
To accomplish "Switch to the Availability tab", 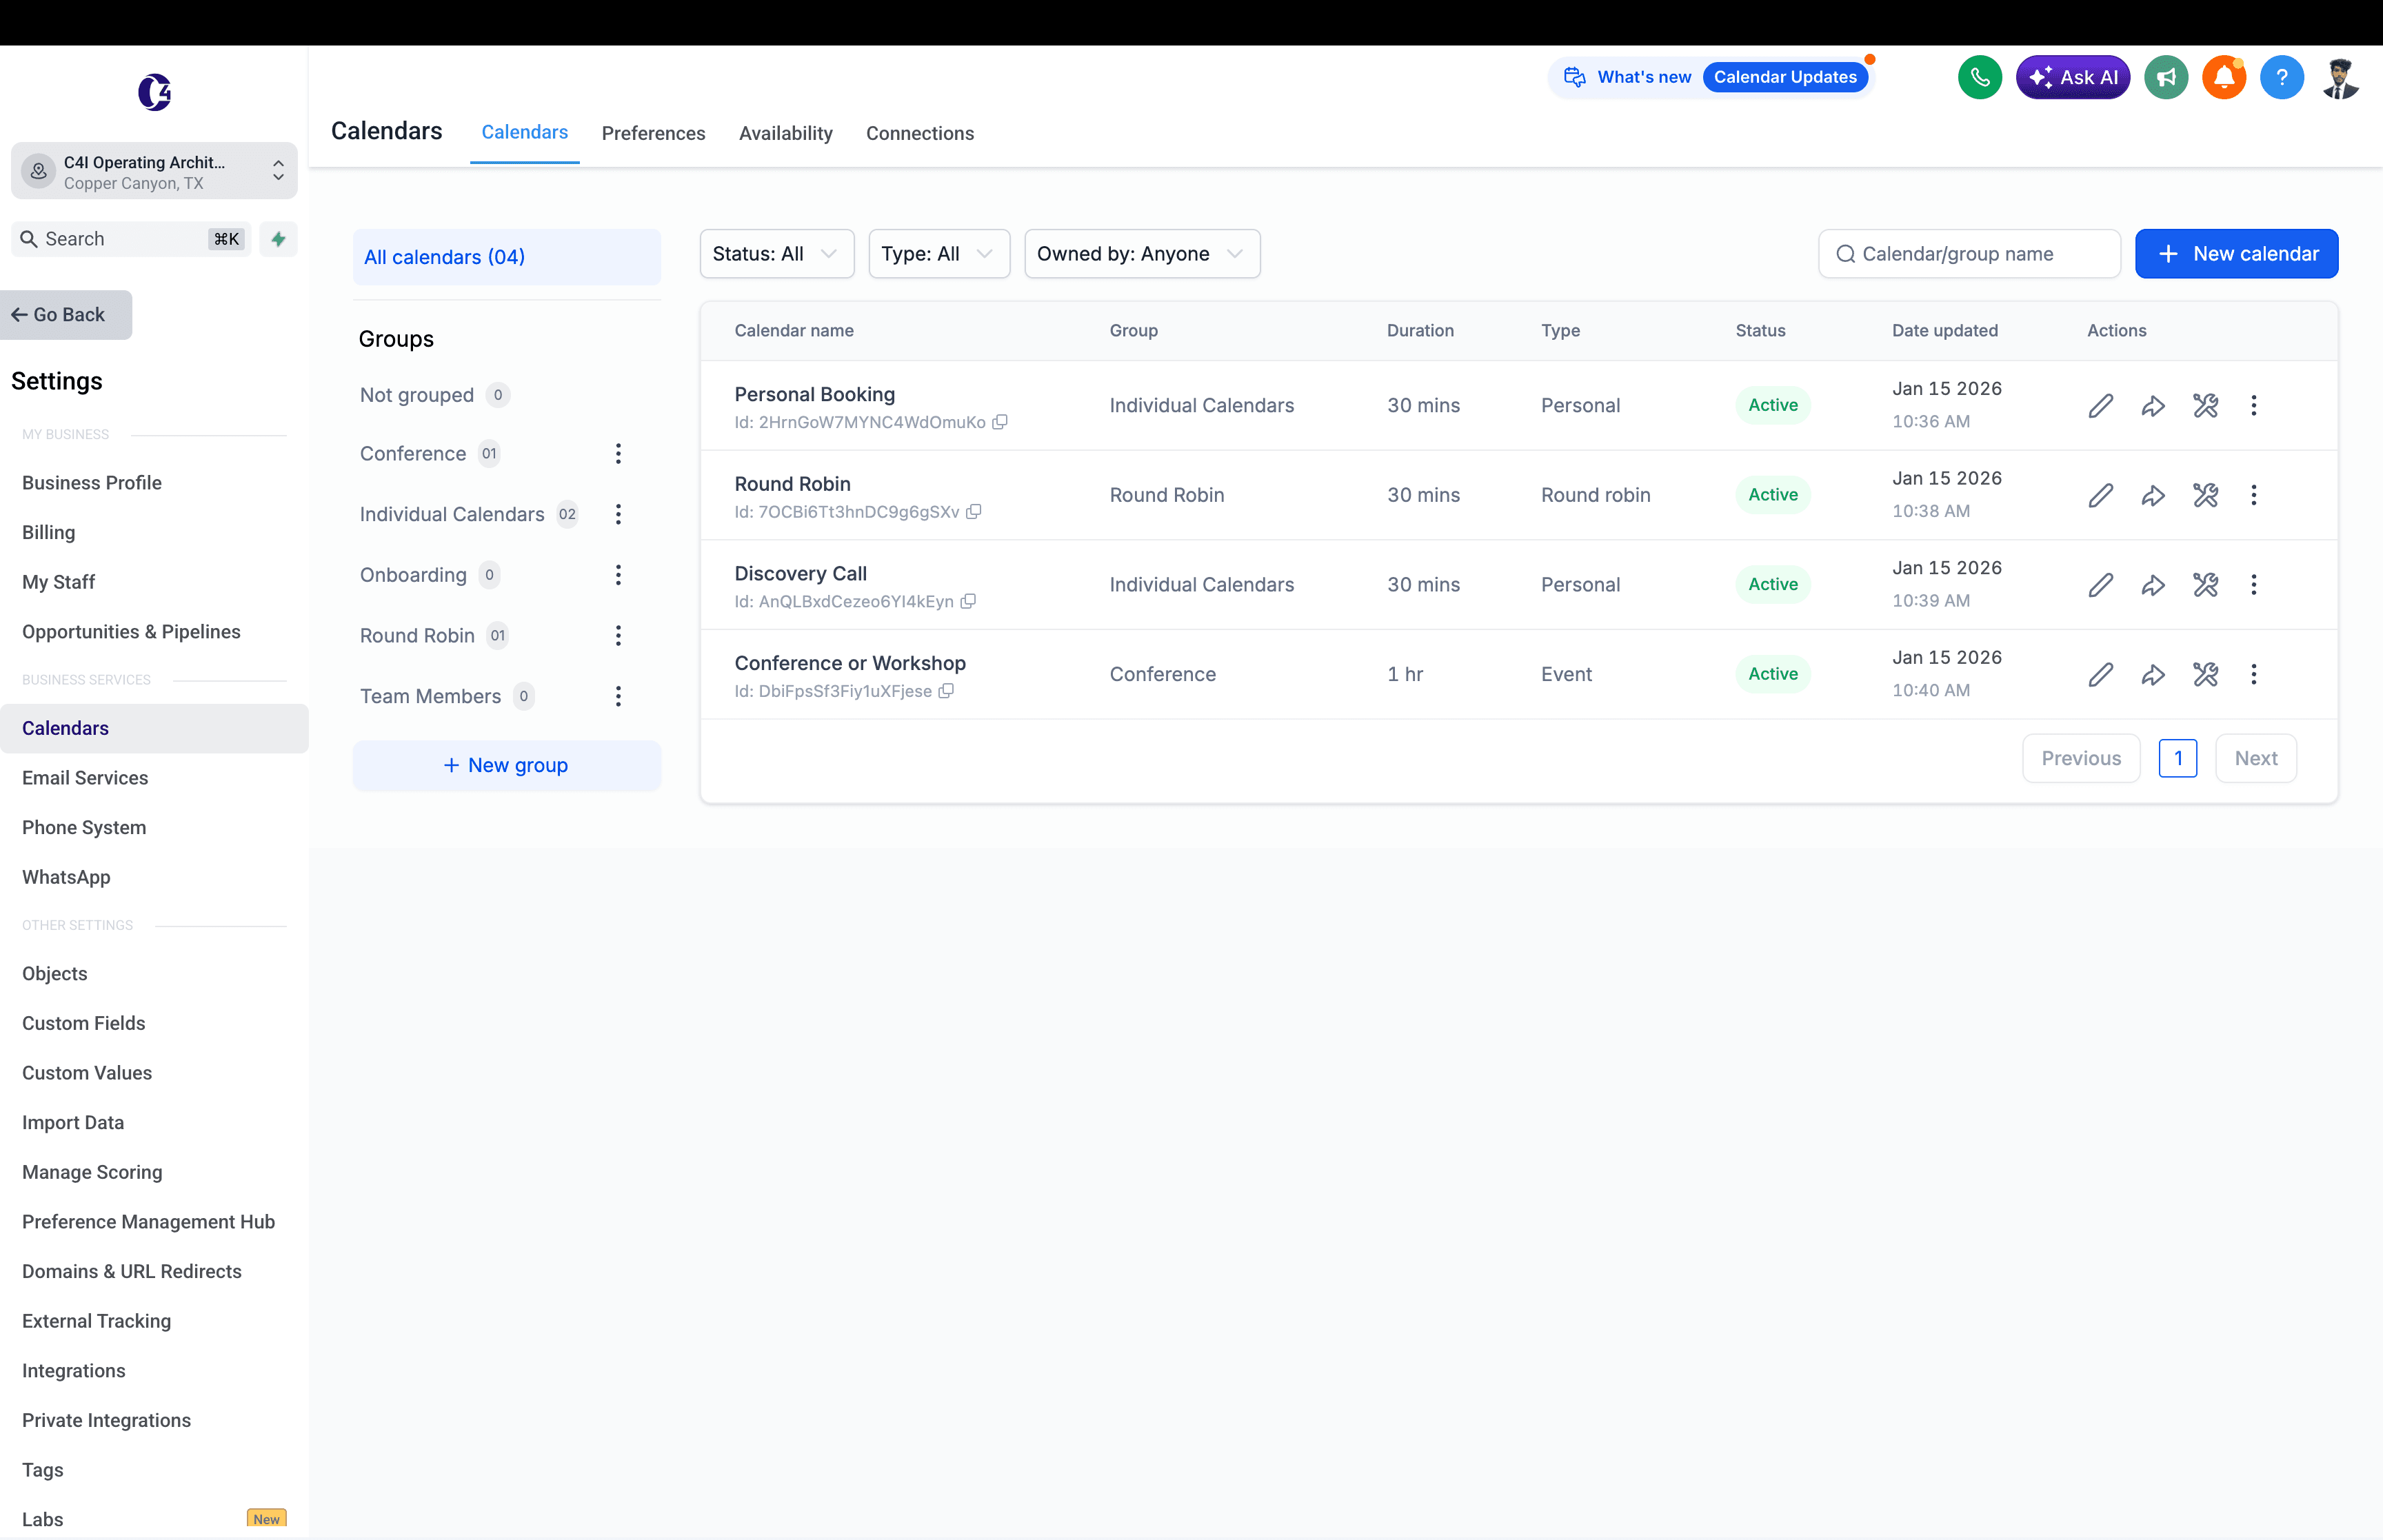I will (785, 133).
